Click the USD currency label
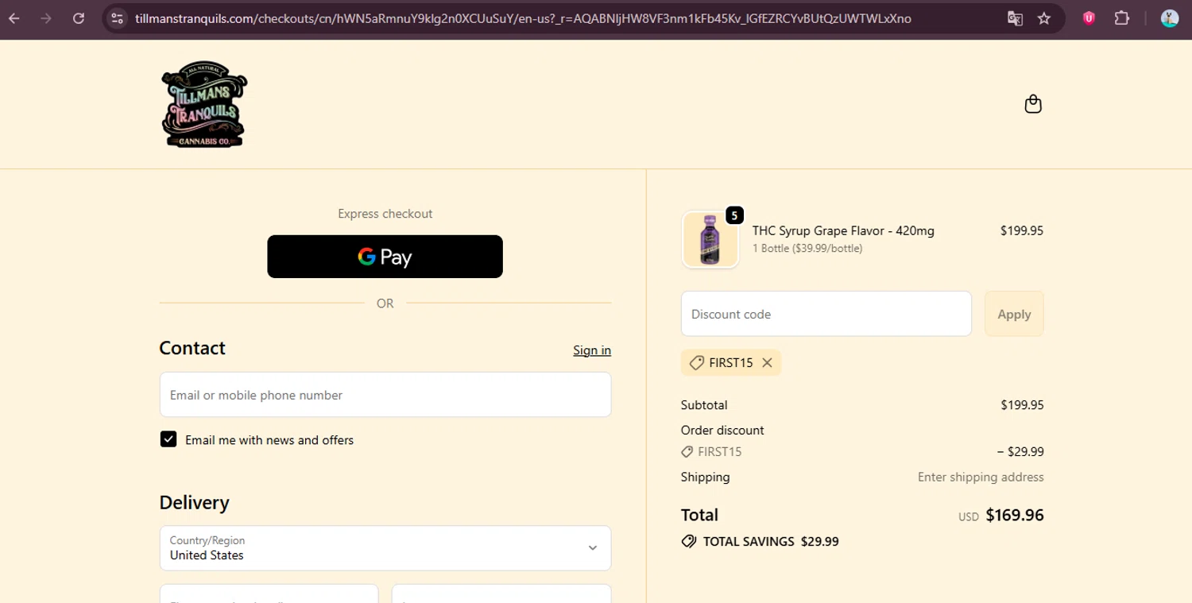The image size is (1192, 603). click(969, 516)
